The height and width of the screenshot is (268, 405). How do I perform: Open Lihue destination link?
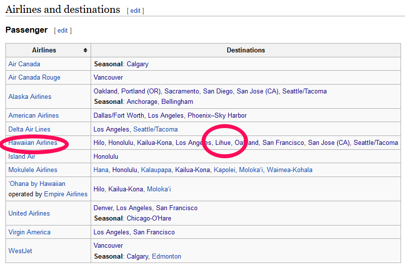click(x=223, y=142)
